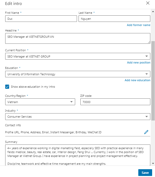Click into the First Name field
This screenshot has width=155, height=177.
pos(41,19)
